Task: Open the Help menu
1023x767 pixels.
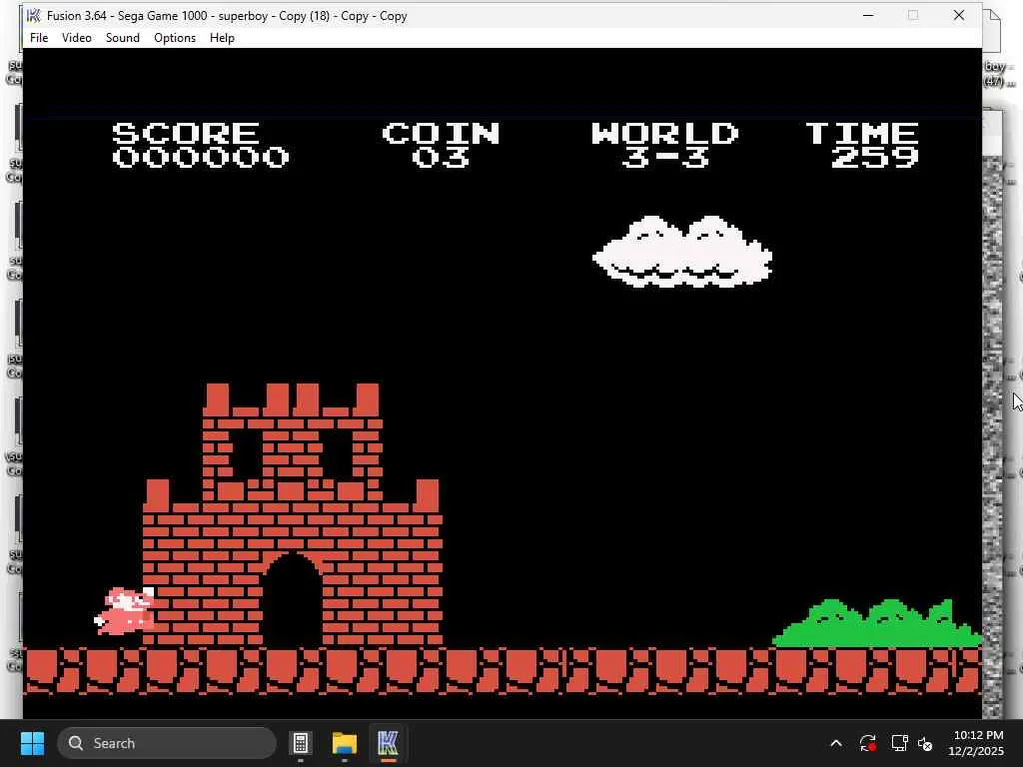Action: 222,38
